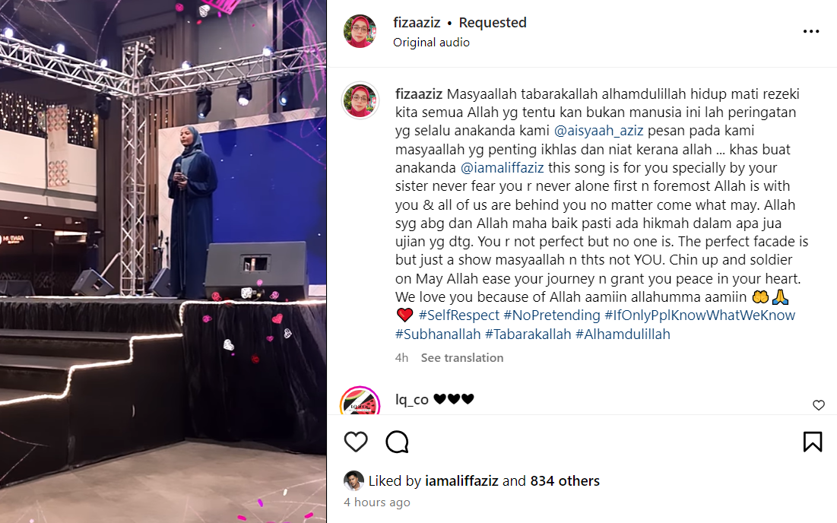Open #Alhamdulillah hashtag
Screen dimensions: 837x523
pos(623,334)
